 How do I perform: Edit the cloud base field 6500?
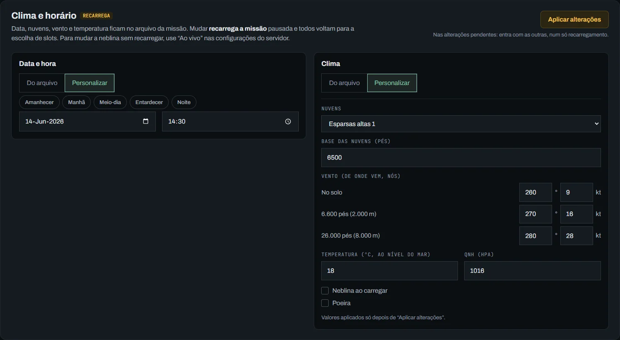tap(461, 158)
